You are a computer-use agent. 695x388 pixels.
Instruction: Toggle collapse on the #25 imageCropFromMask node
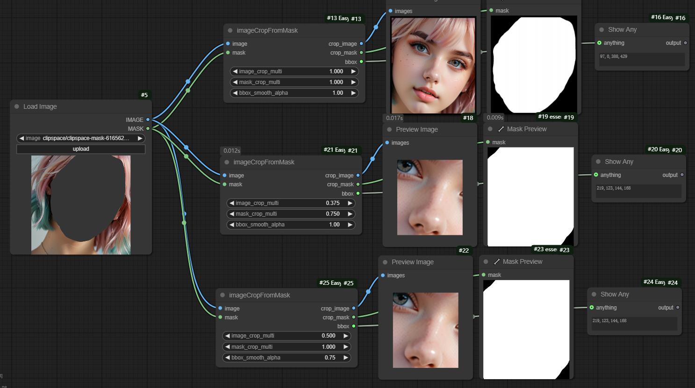(222, 295)
